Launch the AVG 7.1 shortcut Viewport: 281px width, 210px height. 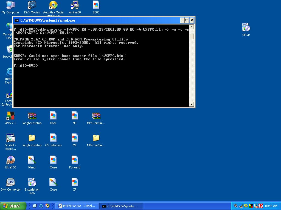(11, 118)
